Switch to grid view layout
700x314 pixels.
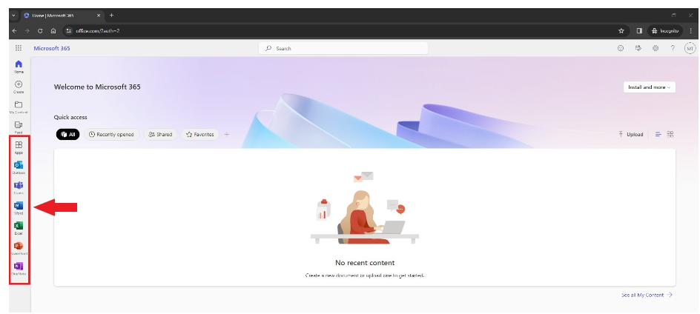(670, 134)
